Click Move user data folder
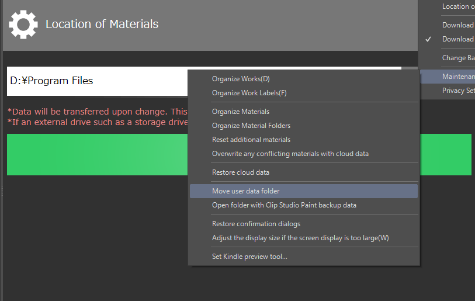475x301 pixels. [x=245, y=191]
